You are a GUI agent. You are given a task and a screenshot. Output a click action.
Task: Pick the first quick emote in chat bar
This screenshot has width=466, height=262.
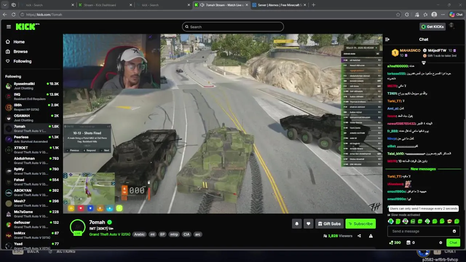[391, 221]
